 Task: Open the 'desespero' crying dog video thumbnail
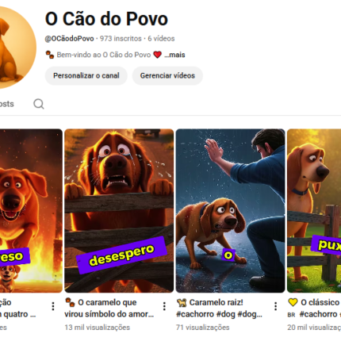tap(119, 211)
